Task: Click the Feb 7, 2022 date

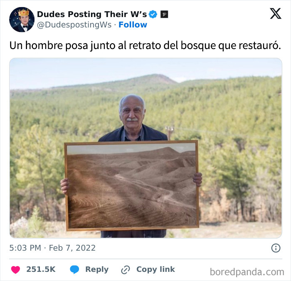Action: pyautogui.click(x=72, y=248)
